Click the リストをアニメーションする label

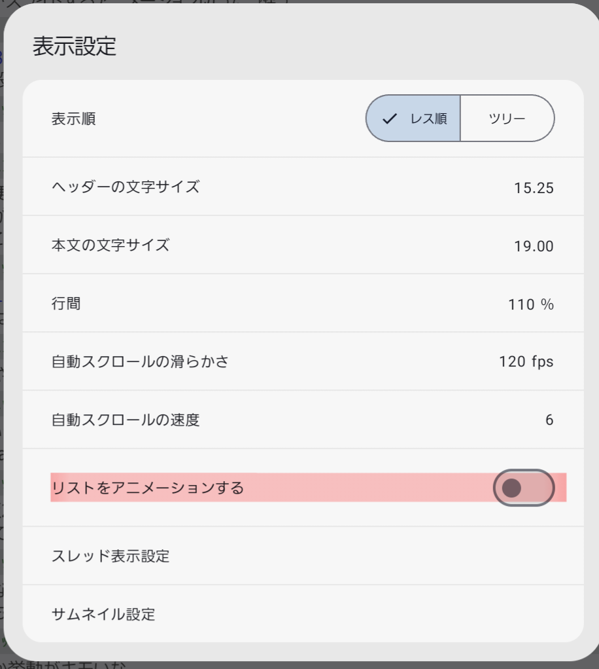point(147,488)
